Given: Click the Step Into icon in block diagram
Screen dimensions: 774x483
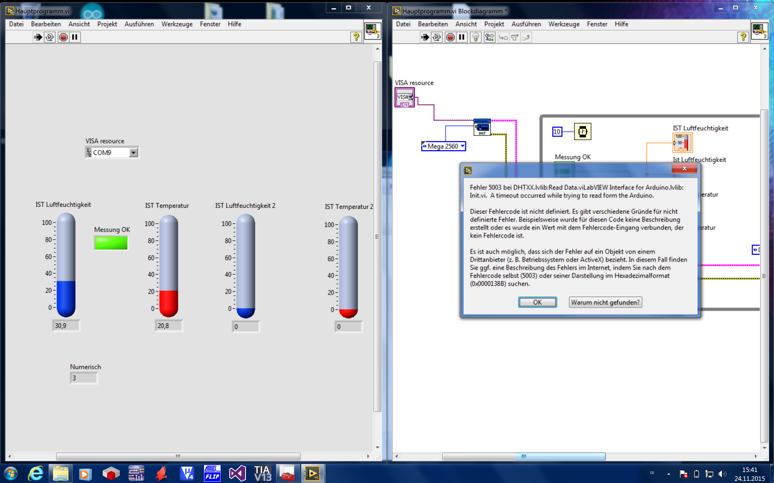Looking at the screenshot, I should (503, 37).
